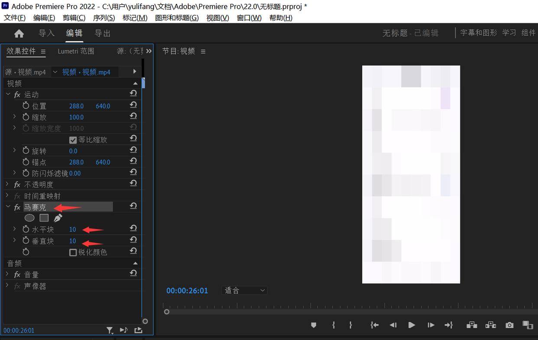Click the Play button in program monitor
Image resolution: width=538 pixels, height=340 pixels.
(412, 325)
